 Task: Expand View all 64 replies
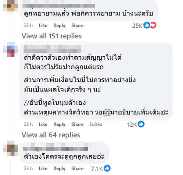[51, 135]
